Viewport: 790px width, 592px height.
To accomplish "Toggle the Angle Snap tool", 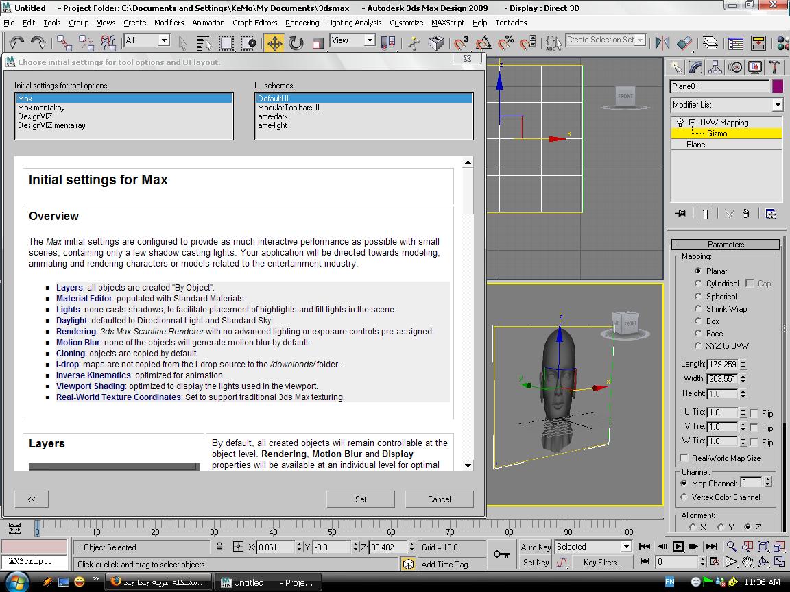I will tap(483, 42).
